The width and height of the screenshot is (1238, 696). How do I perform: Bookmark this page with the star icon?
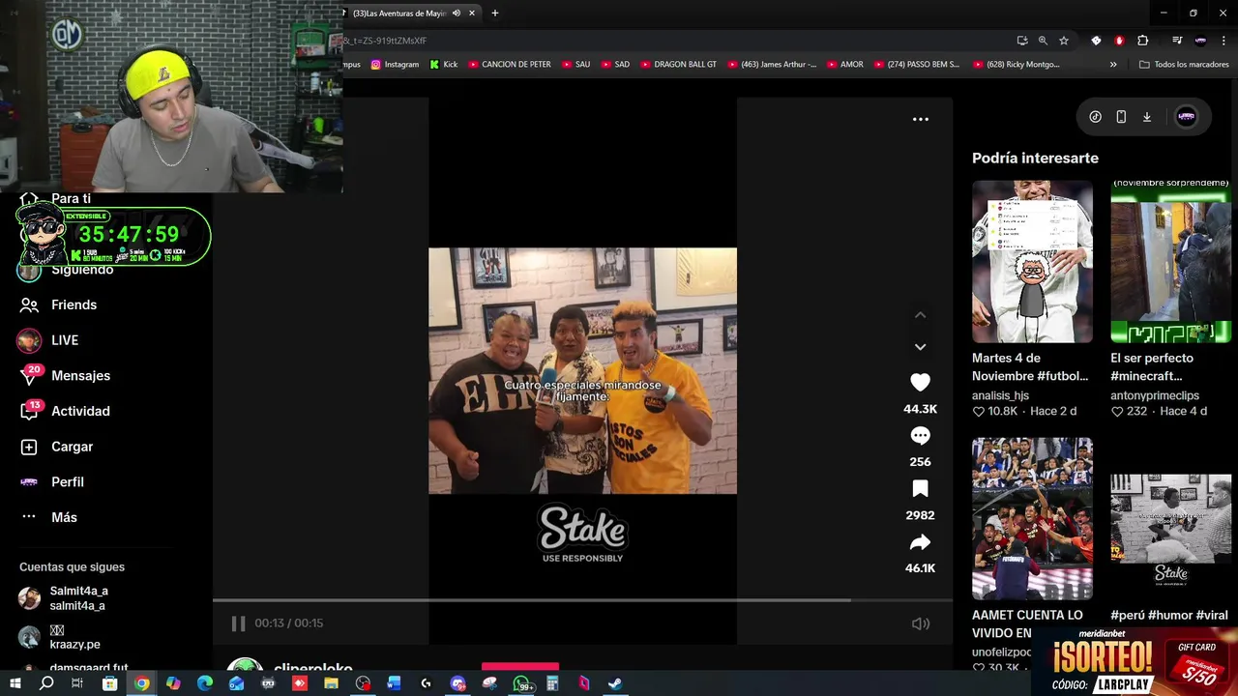click(x=1064, y=41)
